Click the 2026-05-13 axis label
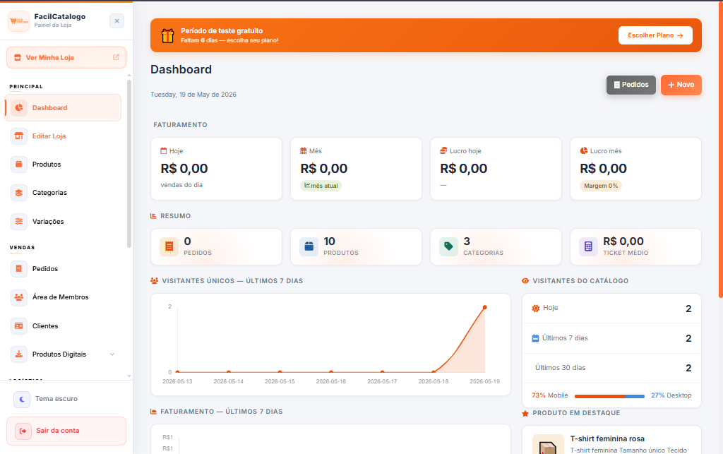723x454 pixels. tap(177, 382)
